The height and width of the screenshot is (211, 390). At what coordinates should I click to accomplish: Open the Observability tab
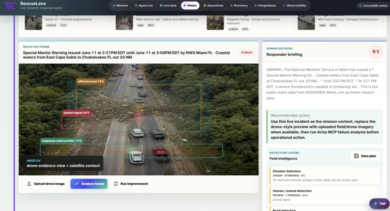295,5
